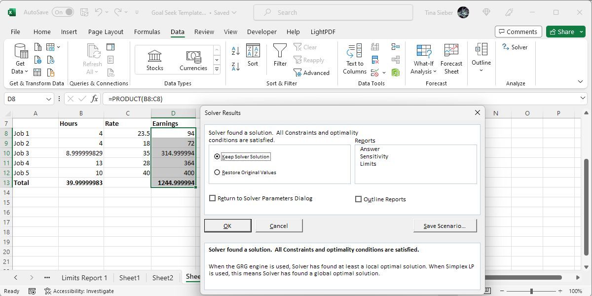The width and height of the screenshot is (592, 296).
Task: Click the Sort dialog icon
Action: click(253, 55)
